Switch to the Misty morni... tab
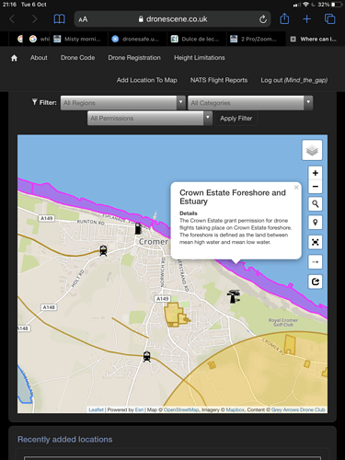This screenshot has height=460, width=345. [x=78, y=39]
